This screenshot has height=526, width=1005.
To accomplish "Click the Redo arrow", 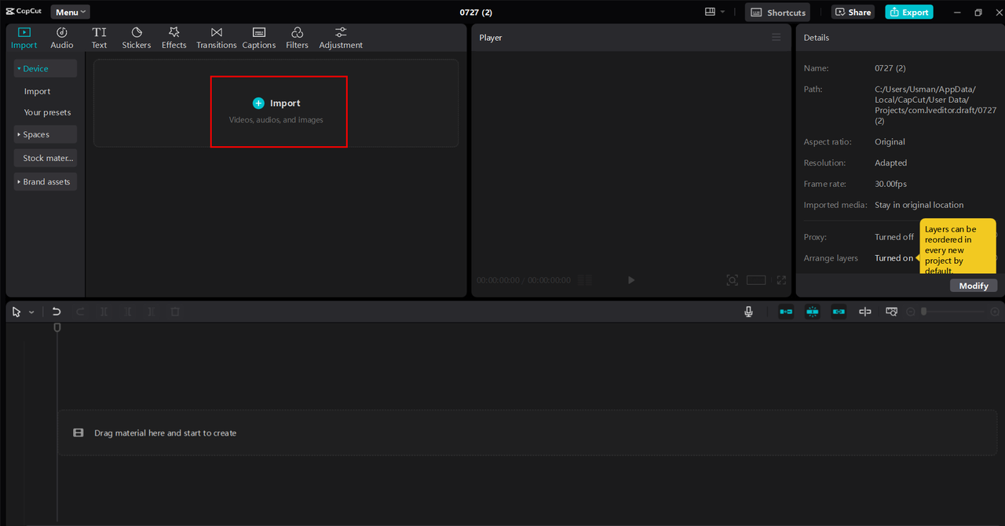I will click(80, 312).
